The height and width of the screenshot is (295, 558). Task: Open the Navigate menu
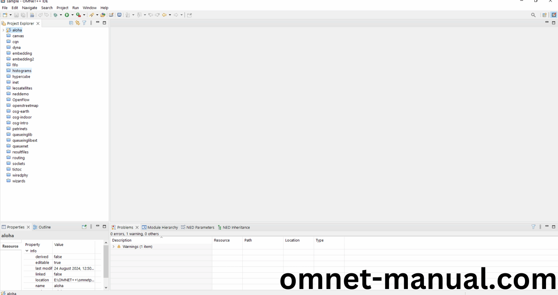click(29, 8)
